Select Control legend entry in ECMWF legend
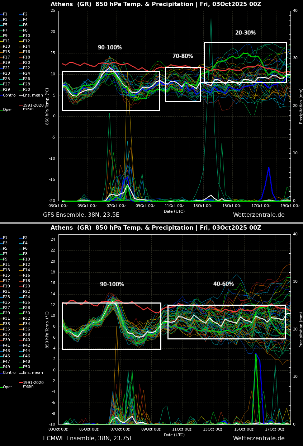 [x=9, y=372]
